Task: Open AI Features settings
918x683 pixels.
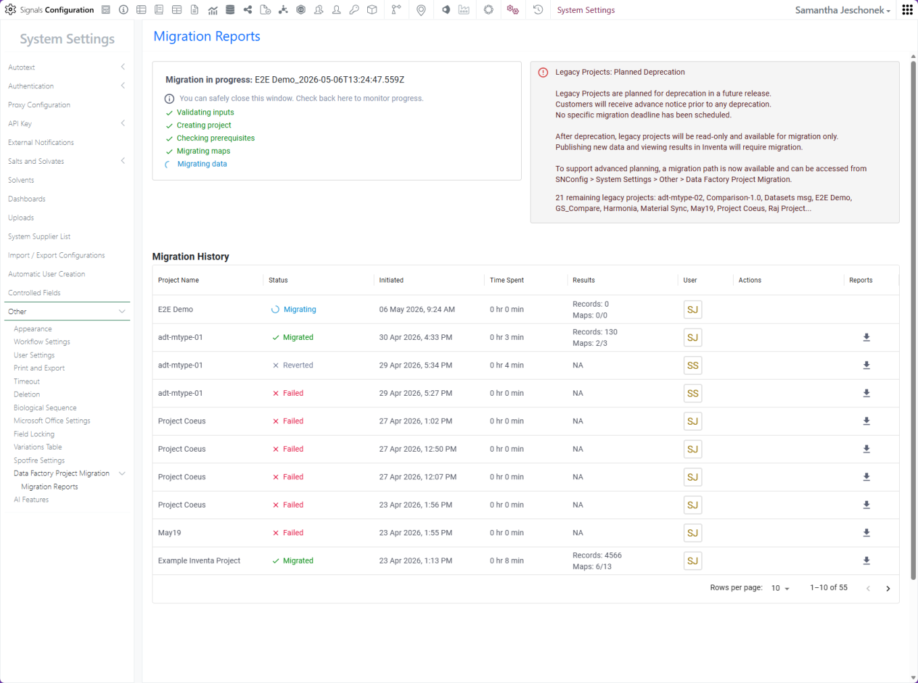Action: point(31,500)
